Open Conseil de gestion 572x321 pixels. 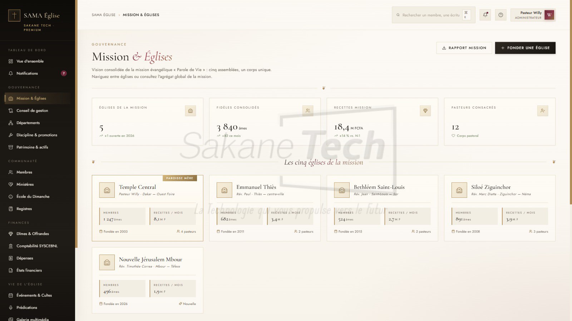38,111
